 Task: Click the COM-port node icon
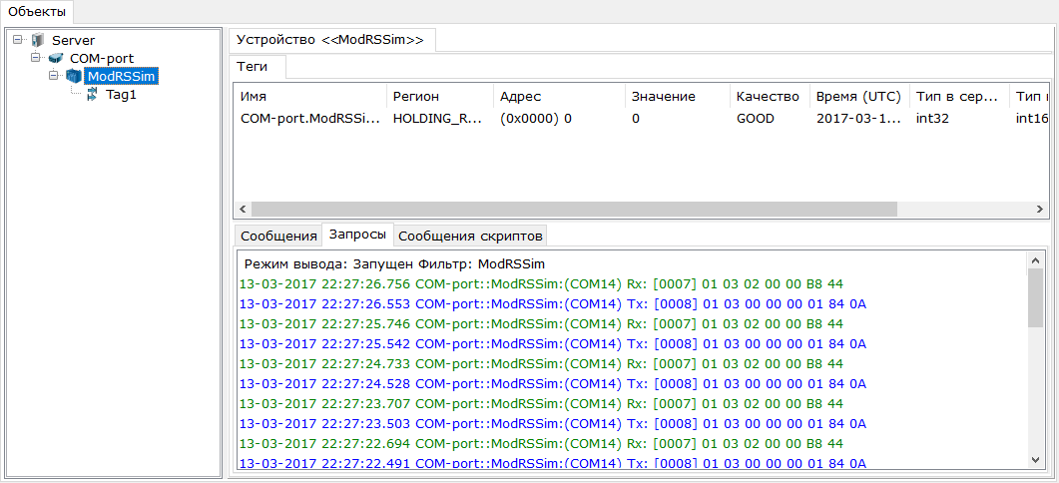point(57,59)
